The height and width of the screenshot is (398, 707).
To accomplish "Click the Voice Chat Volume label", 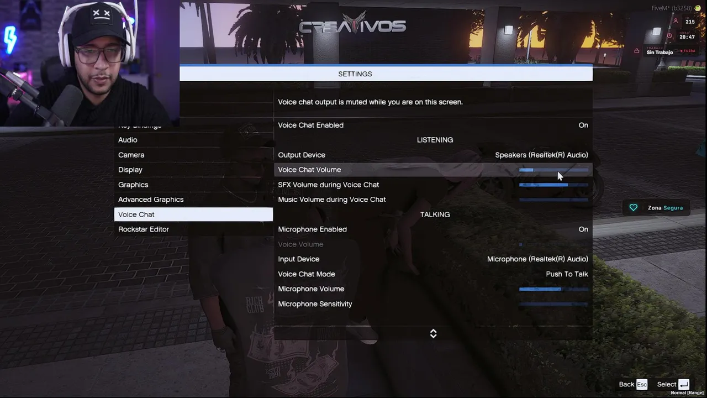I will pos(309,170).
